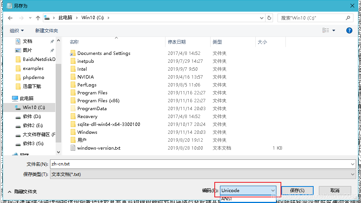Sort by 名称 column header
The width and height of the screenshot is (361, 203).
(x=74, y=42)
